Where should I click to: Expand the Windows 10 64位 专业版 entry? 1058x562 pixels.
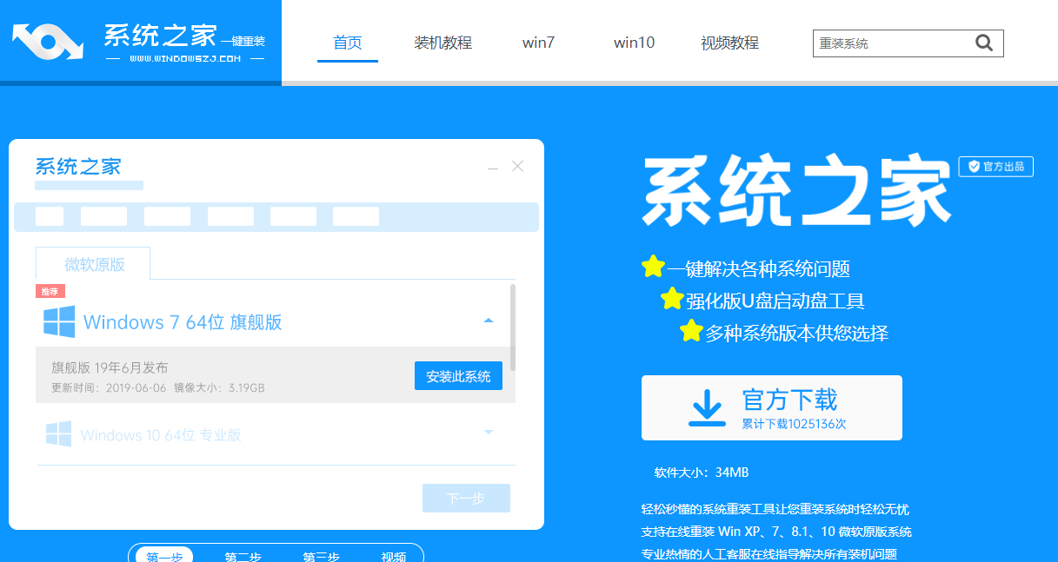pyautogui.click(x=489, y=431)
